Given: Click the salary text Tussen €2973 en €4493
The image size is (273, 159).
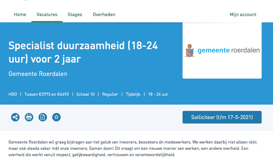Looking at the screenshot, I should click(x=47, y=94).
